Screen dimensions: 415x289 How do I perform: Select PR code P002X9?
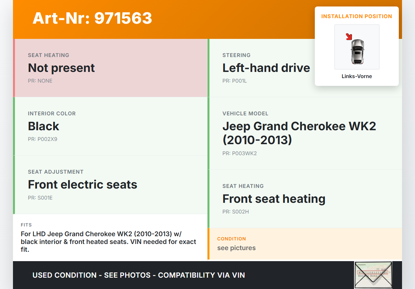coord(42,139)
